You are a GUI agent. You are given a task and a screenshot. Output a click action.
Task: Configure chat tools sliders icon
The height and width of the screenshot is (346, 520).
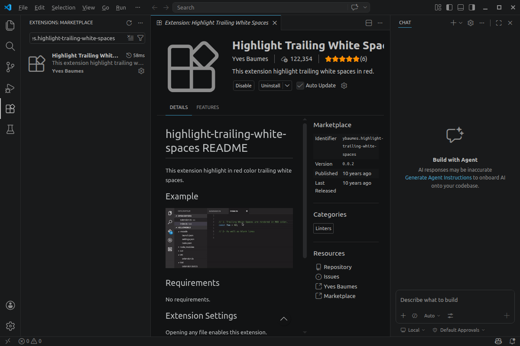point(451,316)
